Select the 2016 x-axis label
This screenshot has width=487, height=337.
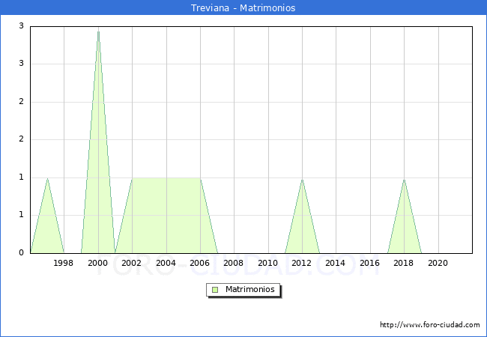point(370,263)
